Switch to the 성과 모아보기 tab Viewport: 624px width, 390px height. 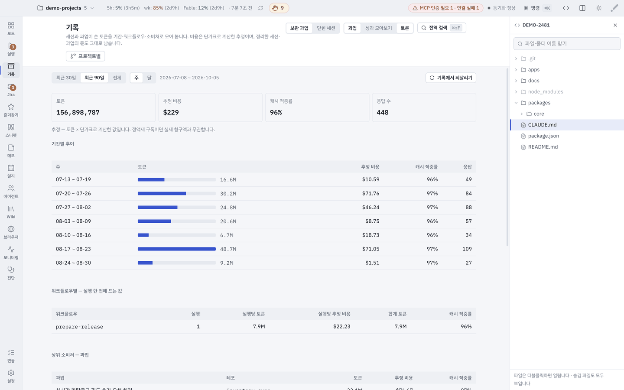click(378, 28)
